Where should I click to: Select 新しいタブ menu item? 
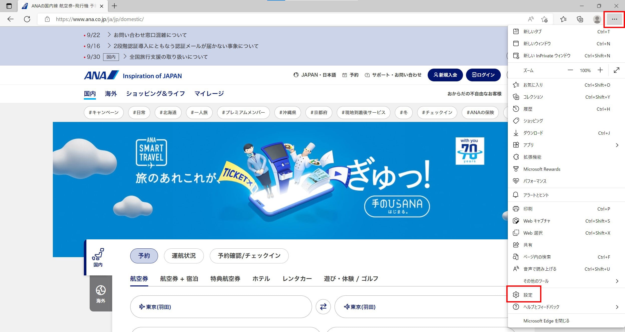tap(566, 32)
